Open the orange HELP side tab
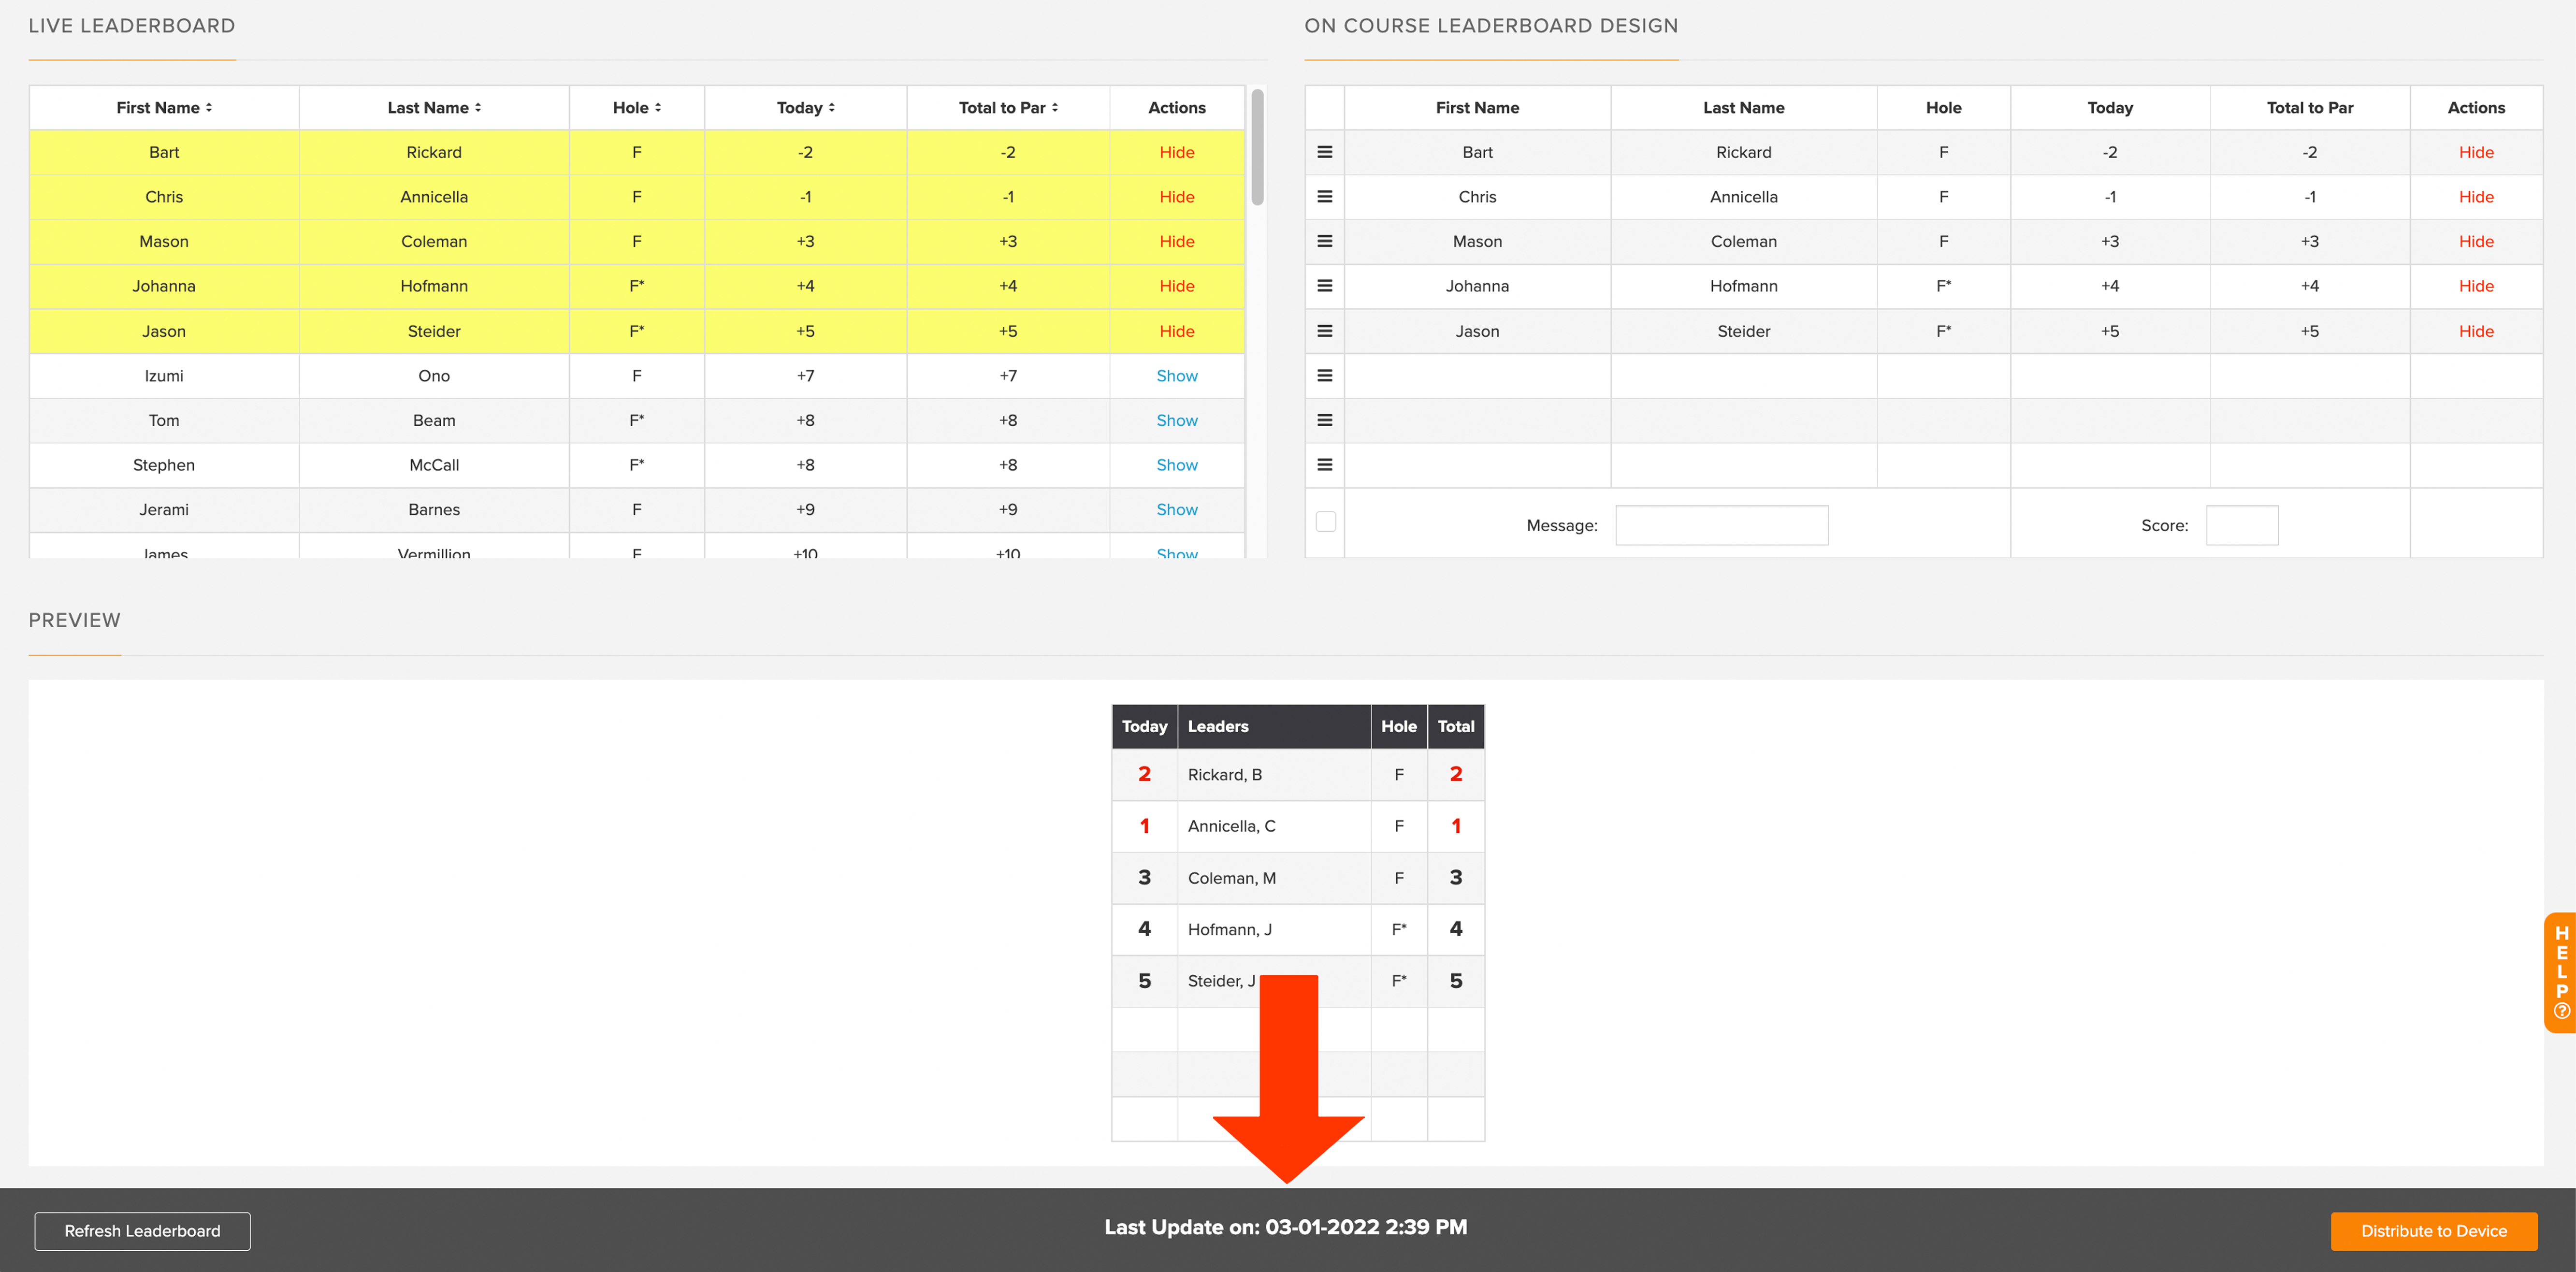The width and height of the screenshot is (2576, 1272). click(2561, 972)
